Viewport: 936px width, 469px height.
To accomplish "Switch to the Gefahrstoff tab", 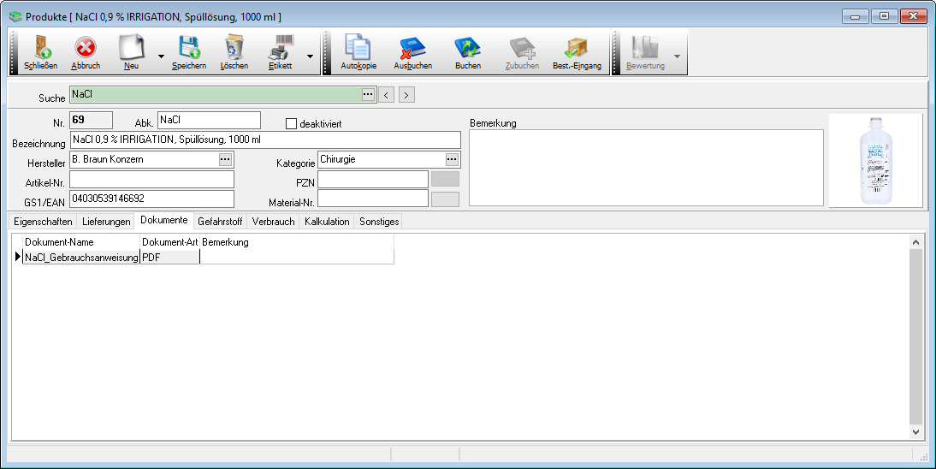I will click(x=220, y=222).
